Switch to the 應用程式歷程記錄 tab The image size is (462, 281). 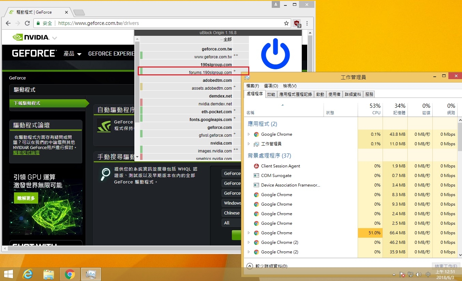(296, 94)
